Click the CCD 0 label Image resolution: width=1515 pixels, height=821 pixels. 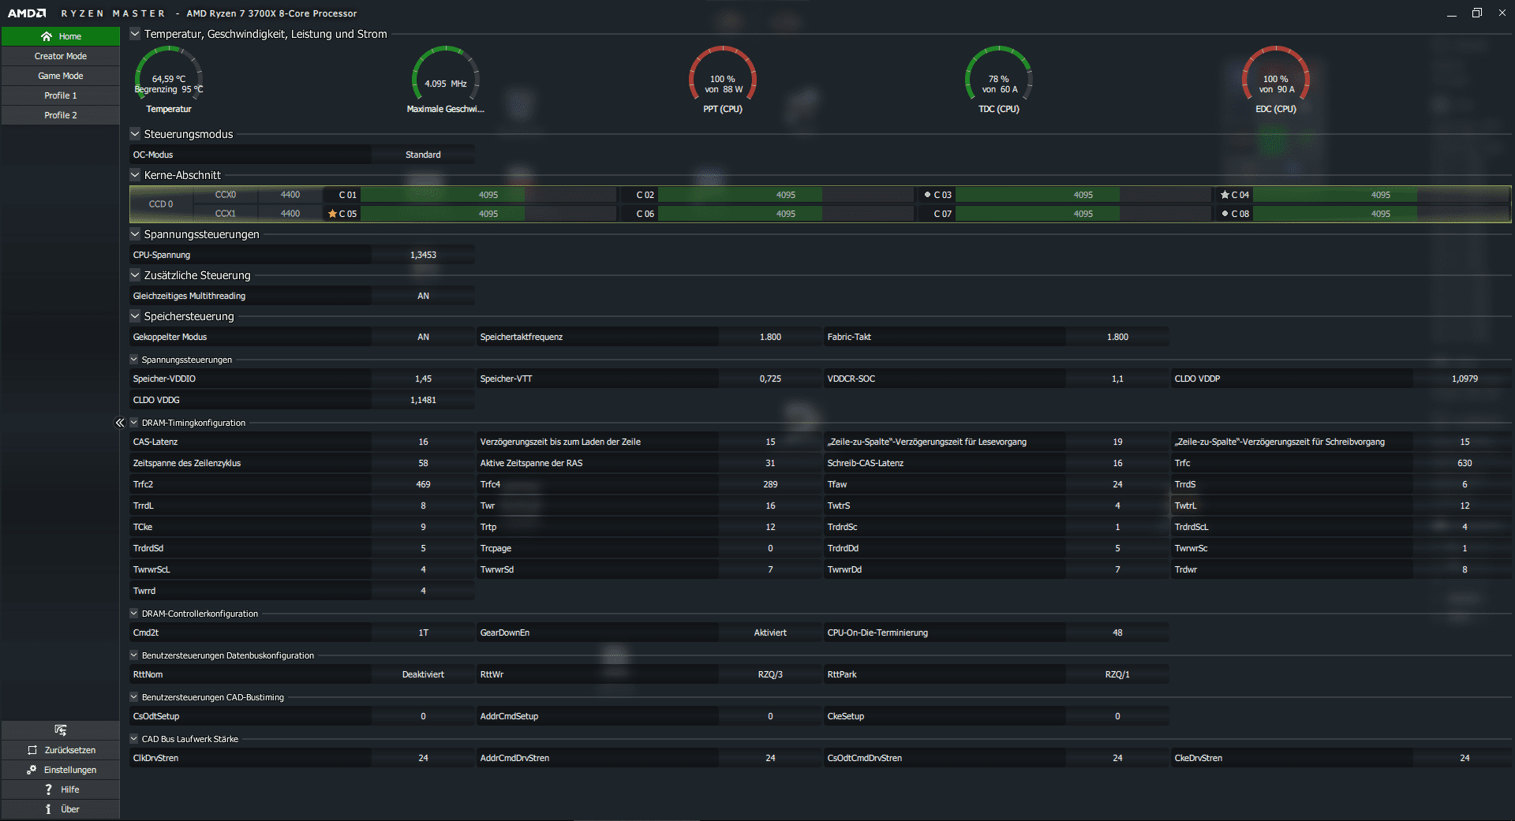point(161,204)
